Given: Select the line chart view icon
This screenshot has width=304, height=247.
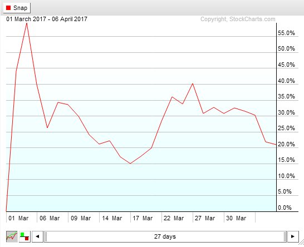Looking at the screenshot, I should (x=12, y=236).
